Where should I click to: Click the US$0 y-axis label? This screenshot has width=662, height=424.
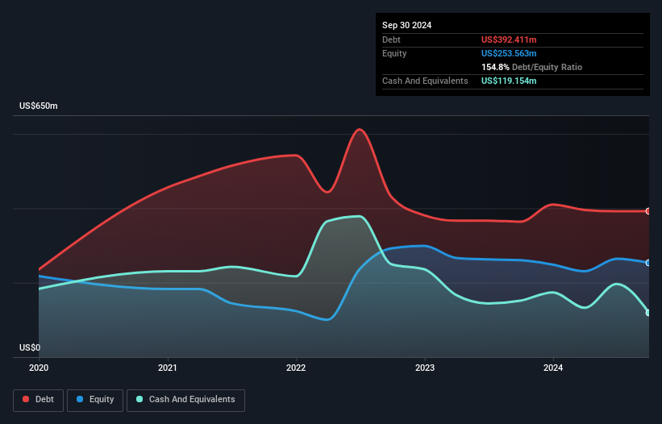click(x=30, y=347)
